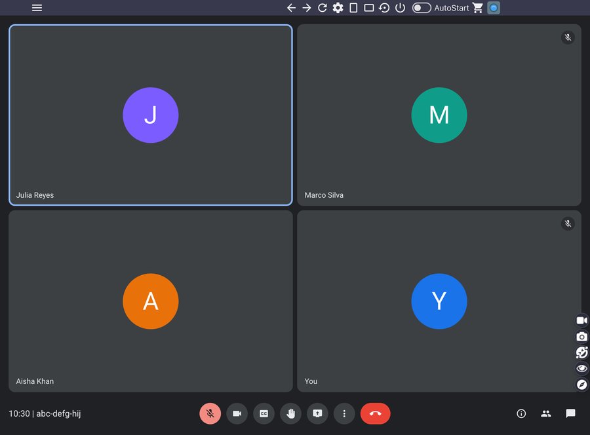The height and width of the screenshot is (435, 590).
Task: Click the power icon
Action: click(x=400, y=8)
